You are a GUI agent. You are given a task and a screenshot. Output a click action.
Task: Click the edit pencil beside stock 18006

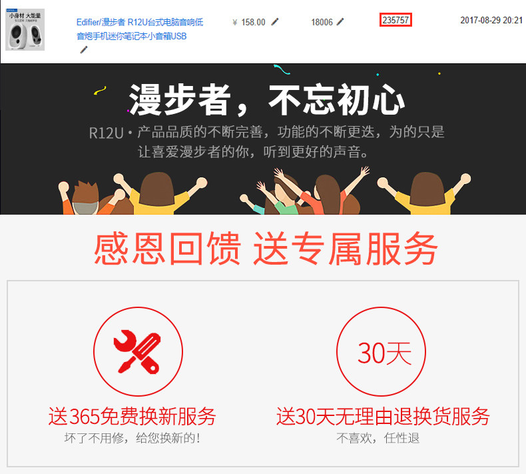(x=340, y=22)
